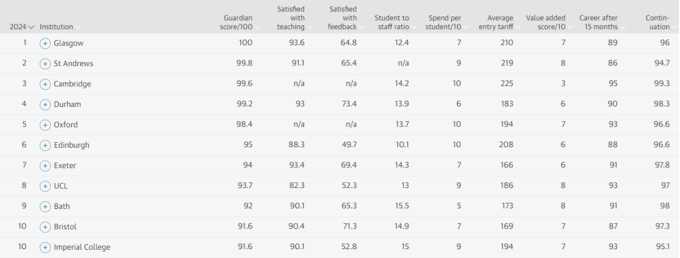Click the plus icon beside St Andrews
Screen dimensions: 680x258
coord(45,64)
